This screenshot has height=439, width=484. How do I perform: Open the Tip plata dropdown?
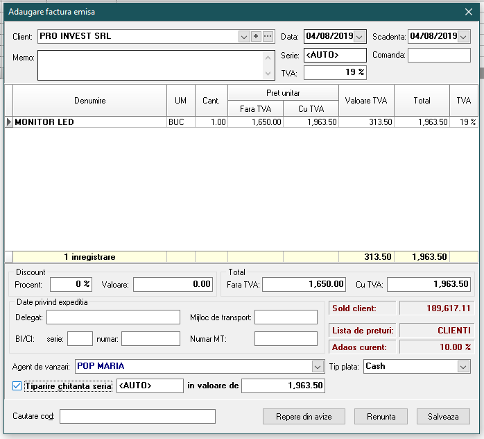(463, 366)
